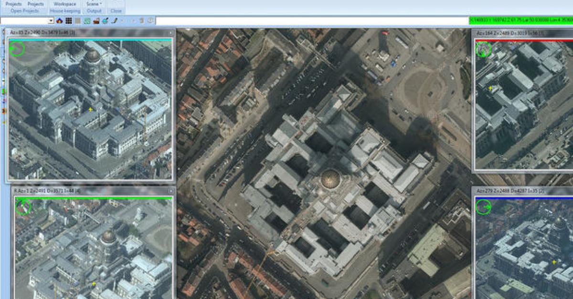Open the Scene dropdown in the Output group
Image resolution: width=573 pixels, height=299 pixels.
pos(94,4)
